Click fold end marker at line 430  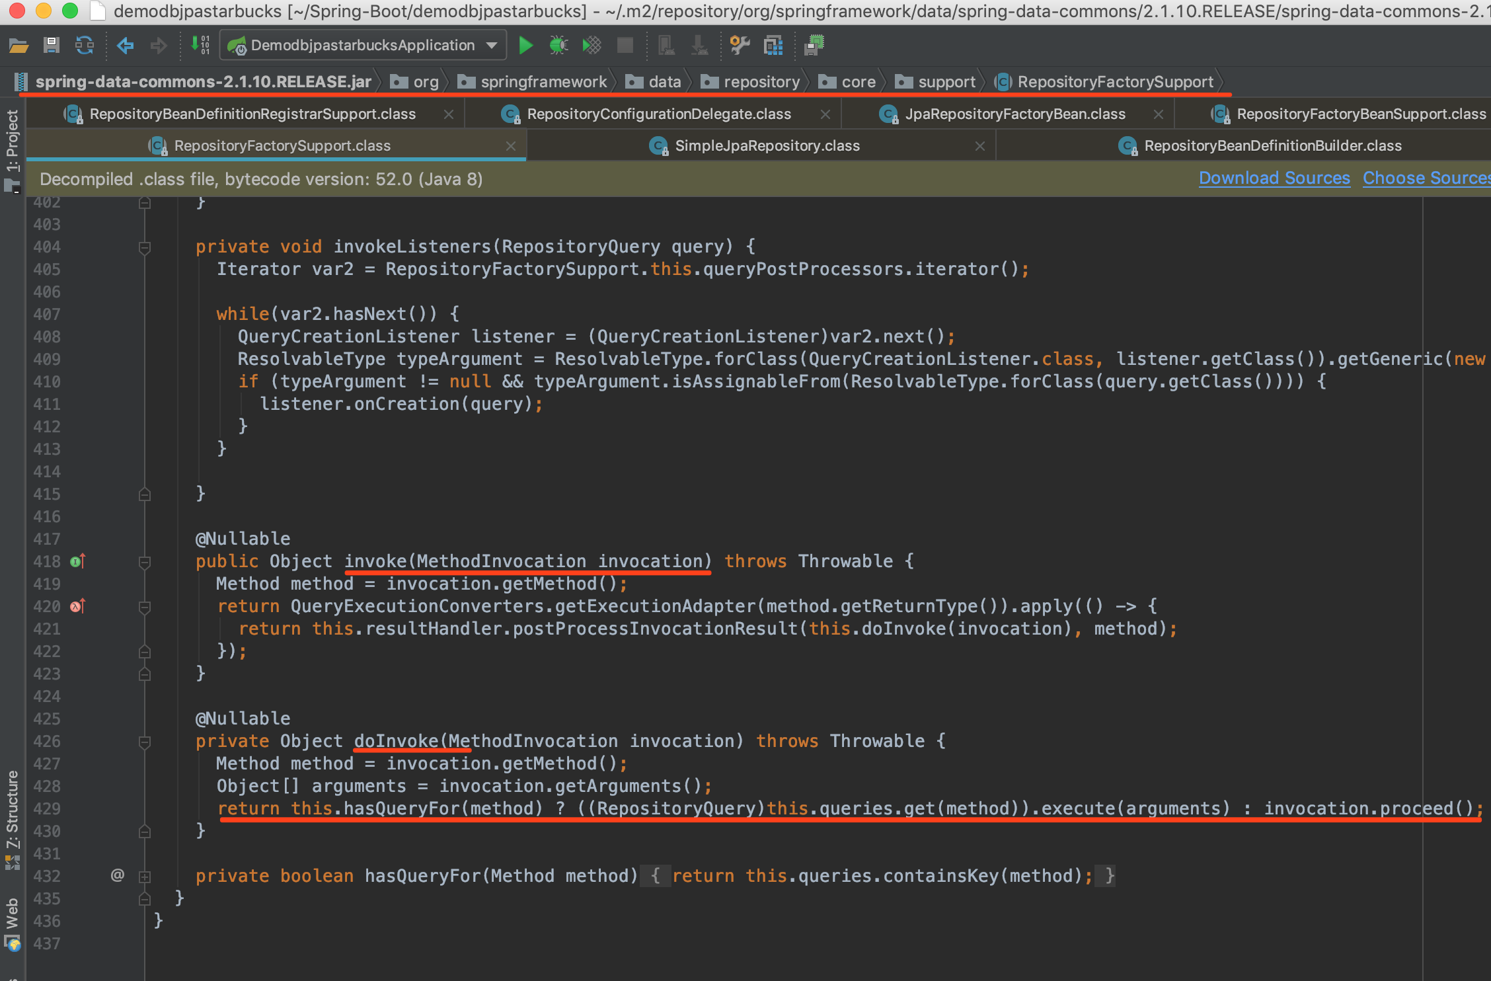pyautogui.click(x=145, y=832)
